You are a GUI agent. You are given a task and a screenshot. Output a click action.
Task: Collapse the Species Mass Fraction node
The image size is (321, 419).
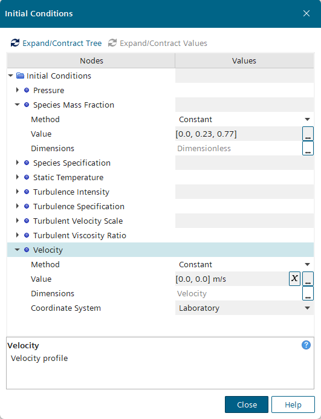point(17,105)
